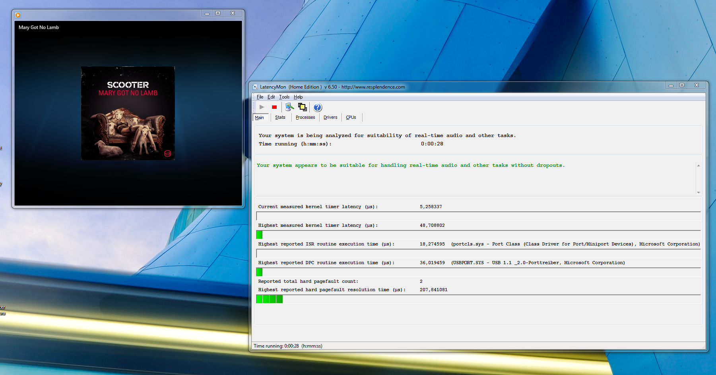Click the Scooter album cover artwork

click(128, 113)
